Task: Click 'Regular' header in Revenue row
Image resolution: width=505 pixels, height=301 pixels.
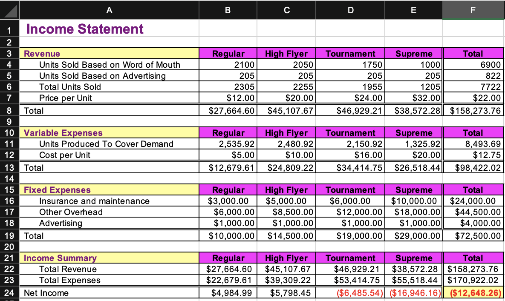Action: (228, 53)
